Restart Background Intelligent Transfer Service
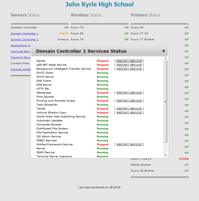Image resolution: width=199 pixels, height=201 pixels. point(129,69)
